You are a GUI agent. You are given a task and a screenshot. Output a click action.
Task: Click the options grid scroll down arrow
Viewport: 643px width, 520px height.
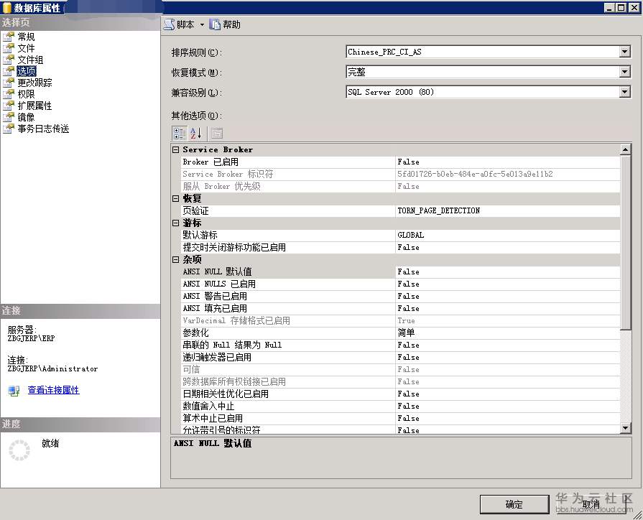tap(625, 428)
